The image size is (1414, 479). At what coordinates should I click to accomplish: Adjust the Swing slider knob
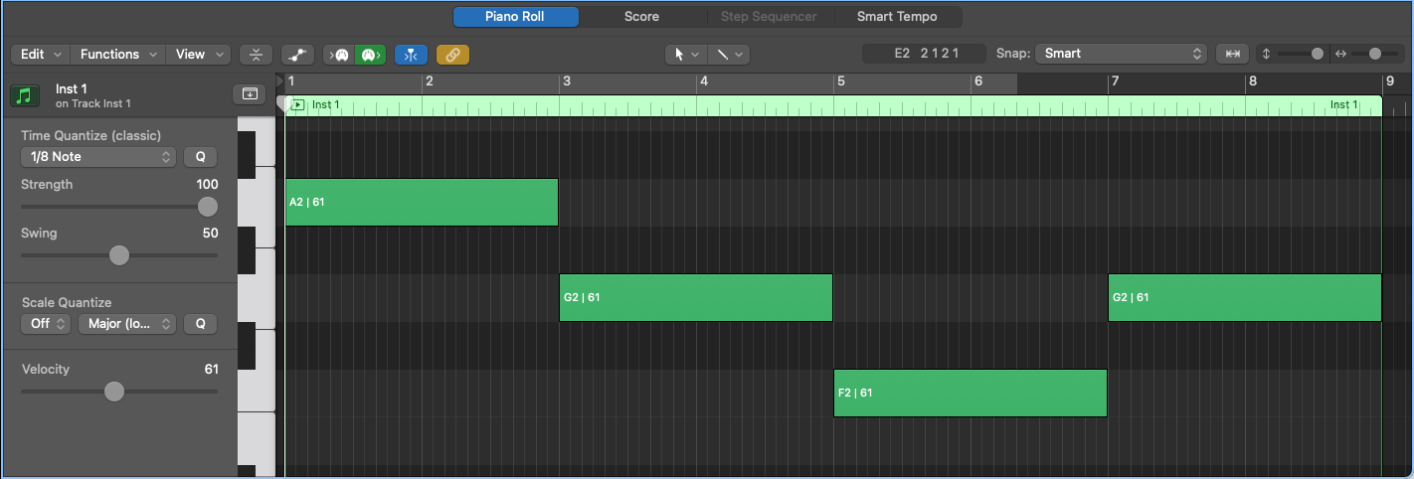[x=119, y=255]
